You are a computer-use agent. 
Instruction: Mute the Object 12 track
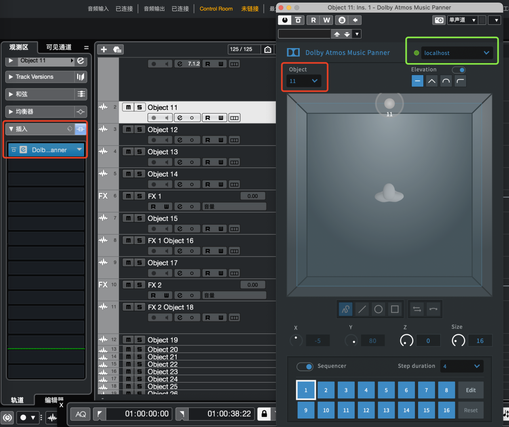[x=128, y=130]
